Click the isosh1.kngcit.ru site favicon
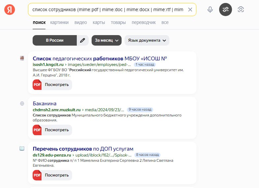 click(x=22, y=58)
